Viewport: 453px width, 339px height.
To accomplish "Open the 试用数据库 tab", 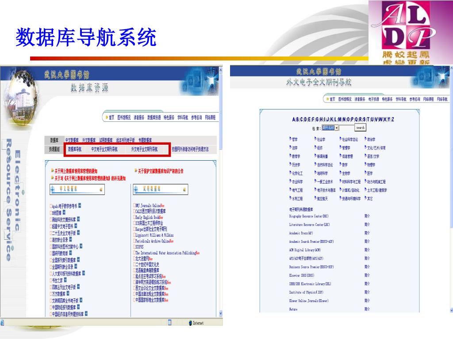I will pyautogui.click(x=106, y=140).
